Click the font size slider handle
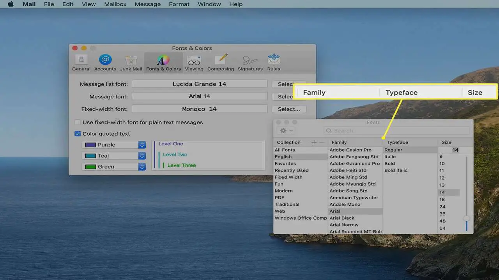 click(x=466, y=218)
